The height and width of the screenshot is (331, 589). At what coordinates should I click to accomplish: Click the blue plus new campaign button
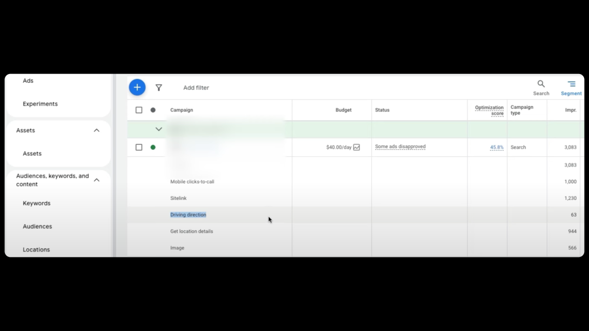(137, 87)
